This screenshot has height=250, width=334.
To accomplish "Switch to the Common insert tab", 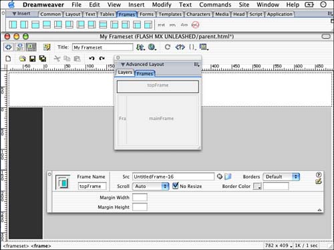I will 50,14.
